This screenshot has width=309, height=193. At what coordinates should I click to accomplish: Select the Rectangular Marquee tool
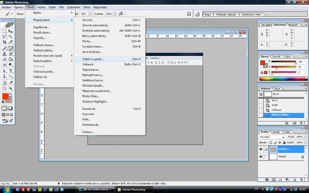click(x=4, y=31)
